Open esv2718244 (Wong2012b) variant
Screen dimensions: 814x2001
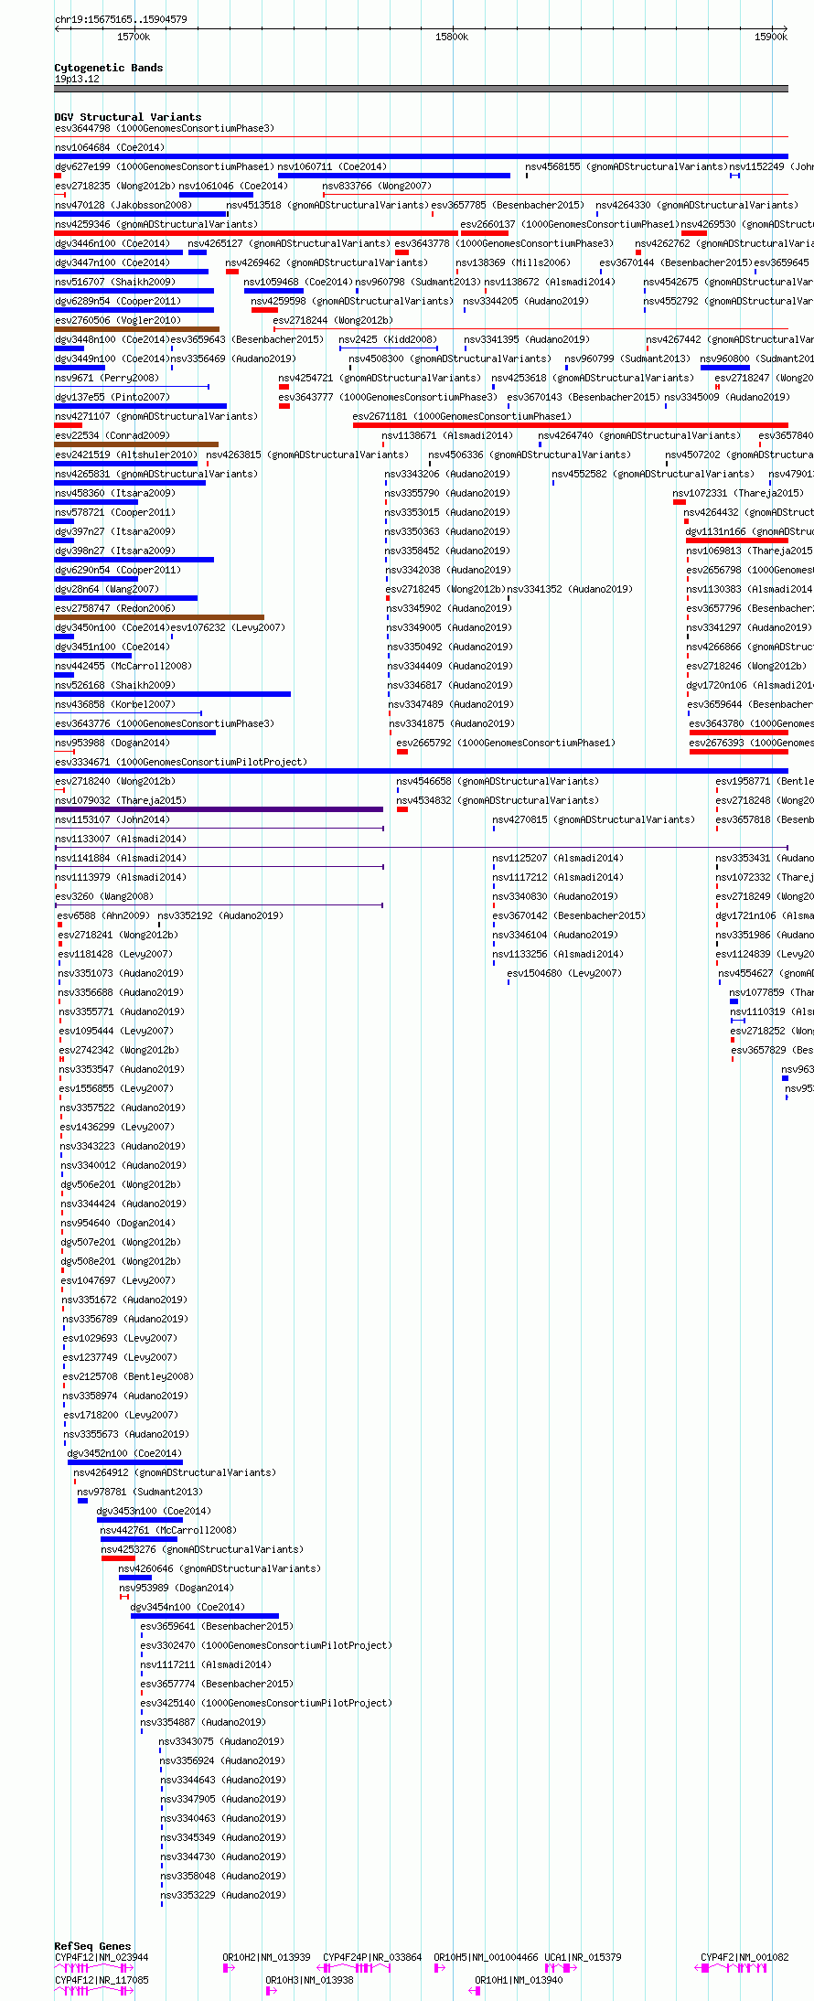coord(333,320)
